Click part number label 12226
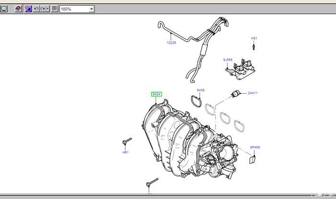The width and height of the screenshot is (336, 199). click(171, 42)
